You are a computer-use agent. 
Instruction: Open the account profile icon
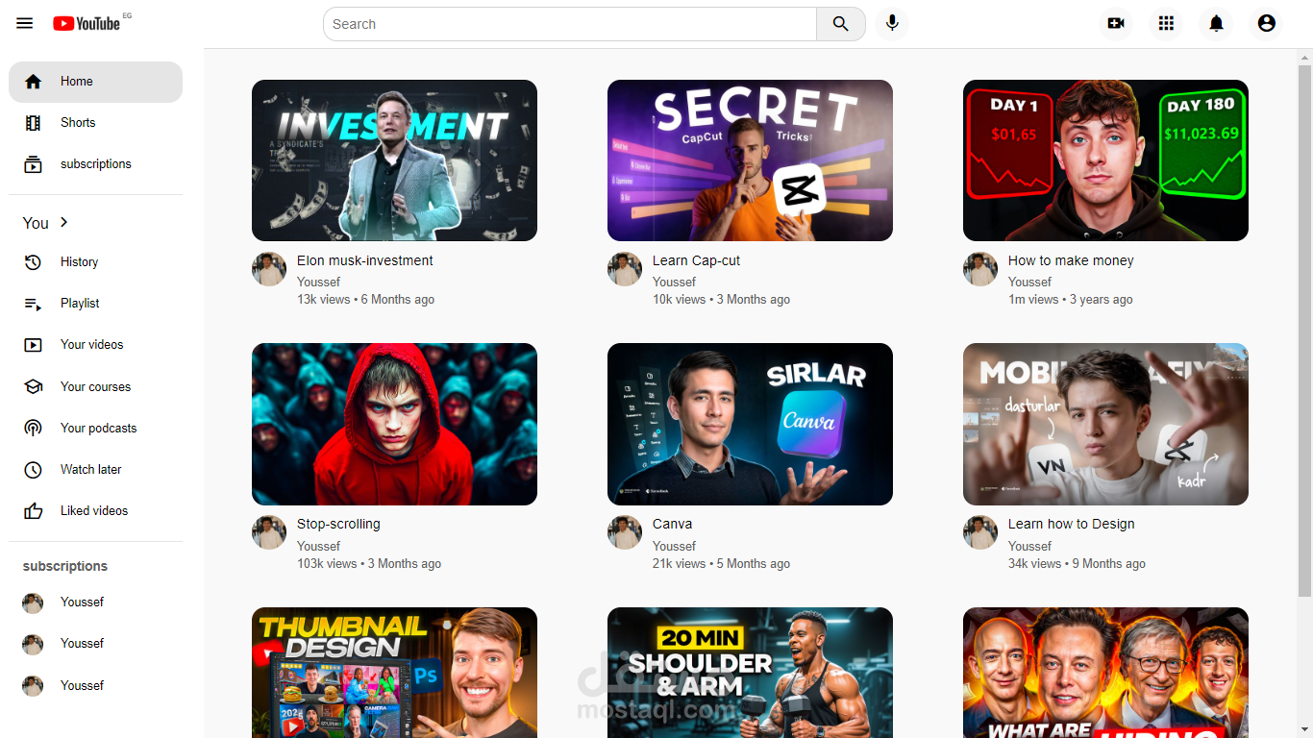(1266, 23)
